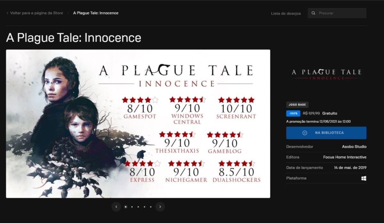Click the Windows platform icon
Viewport: 384px width, 223px height.
click(364, 178)
